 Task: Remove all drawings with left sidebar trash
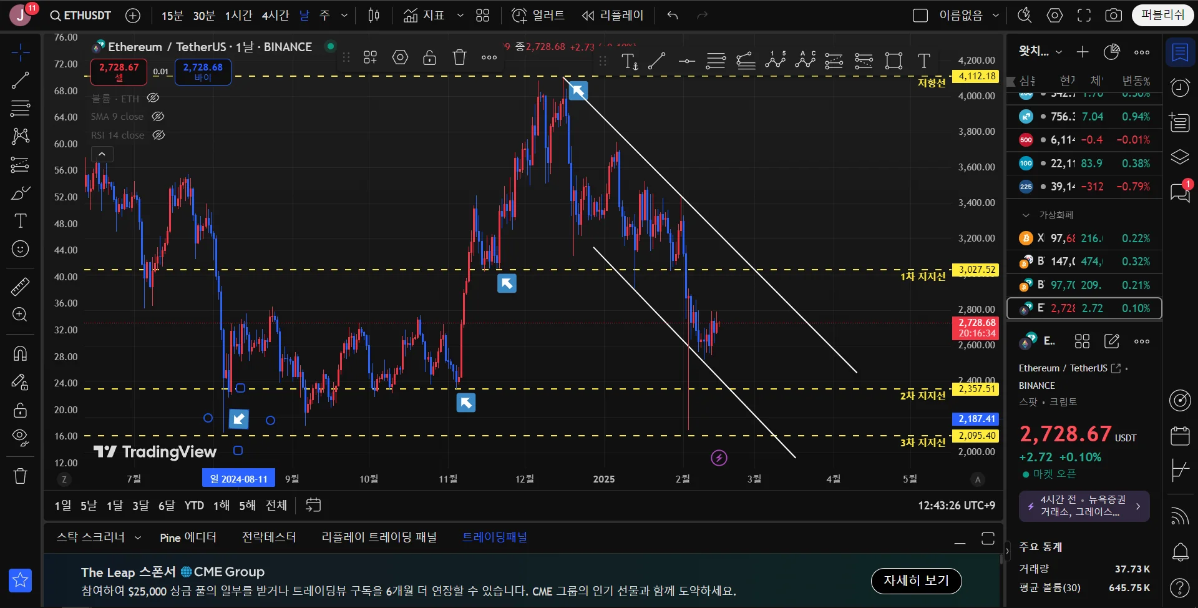pyautogui.click(x=21, y=476)
